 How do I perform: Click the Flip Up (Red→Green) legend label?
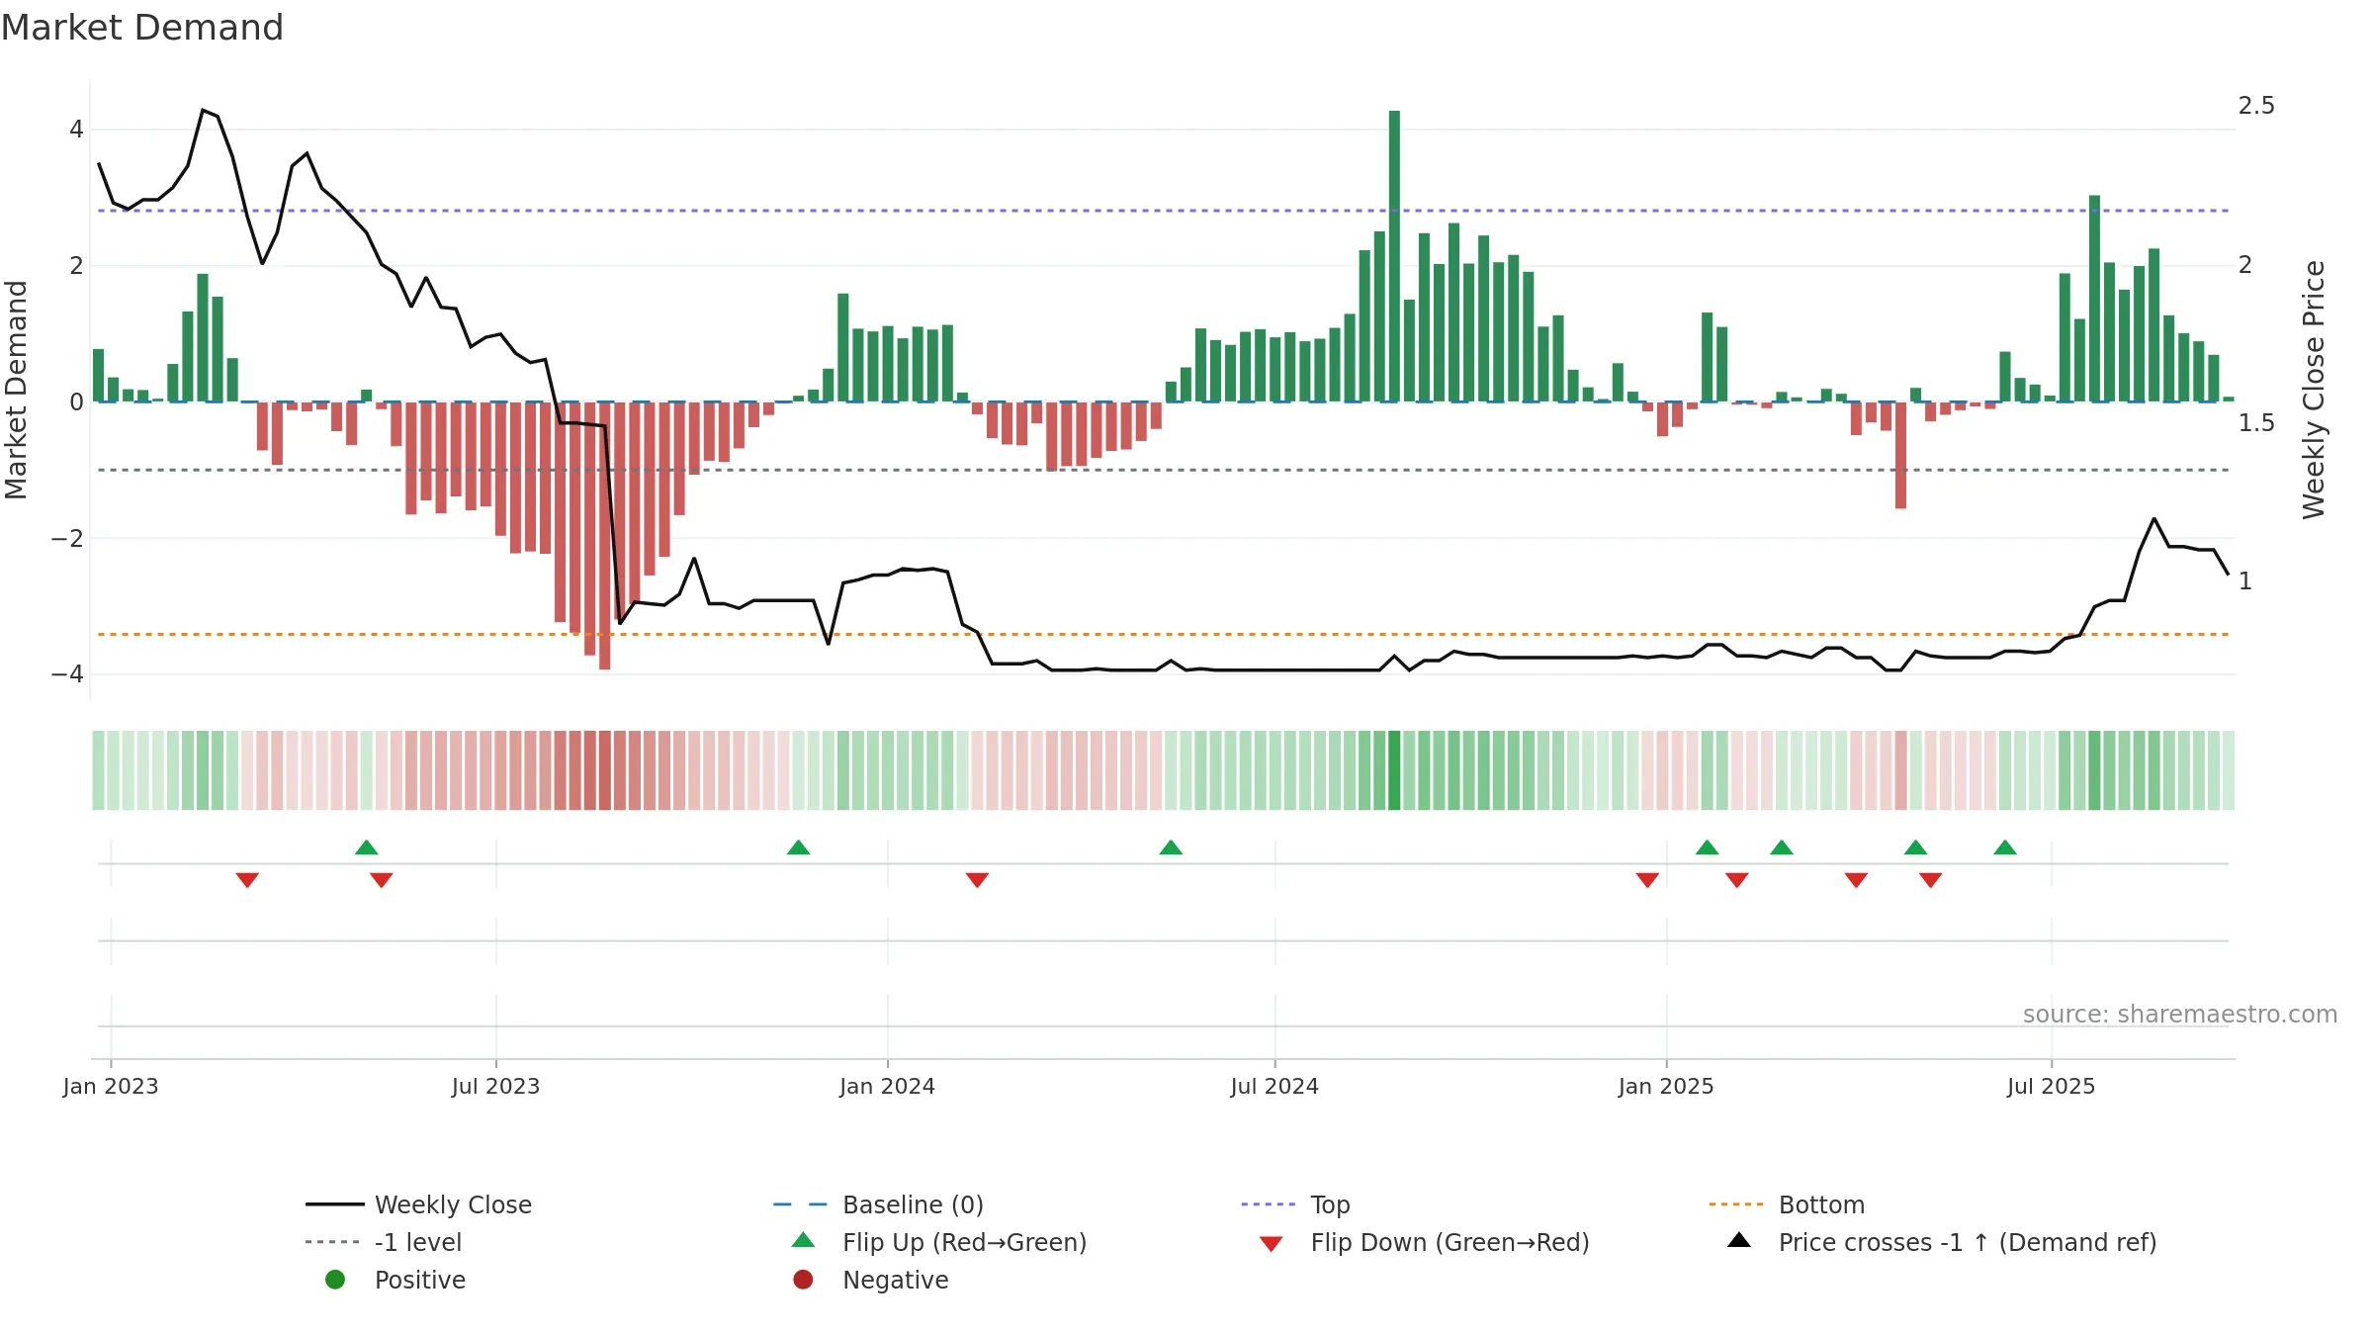point(964,1242)
